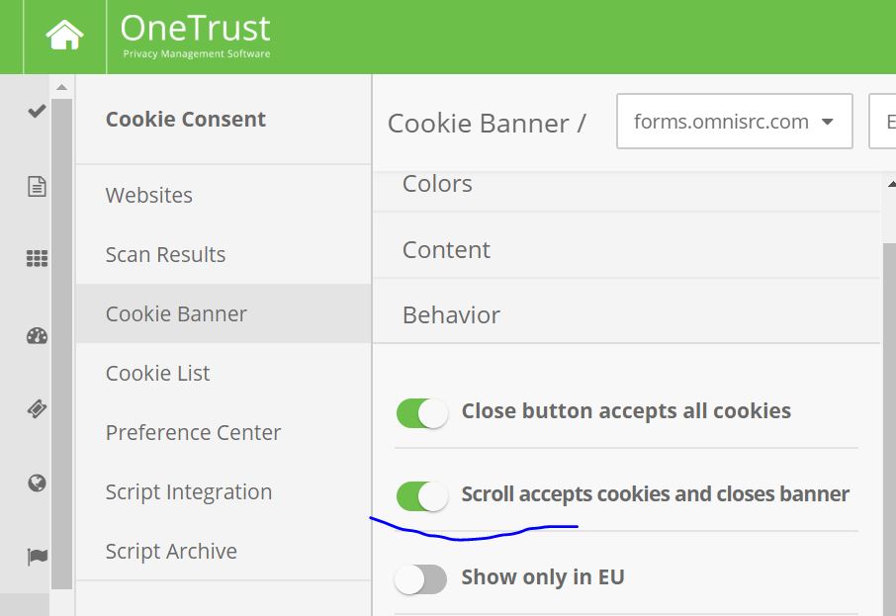Select the checkmark icon in the left sidebar
The image size is (896, 616).
pos(36,111)
